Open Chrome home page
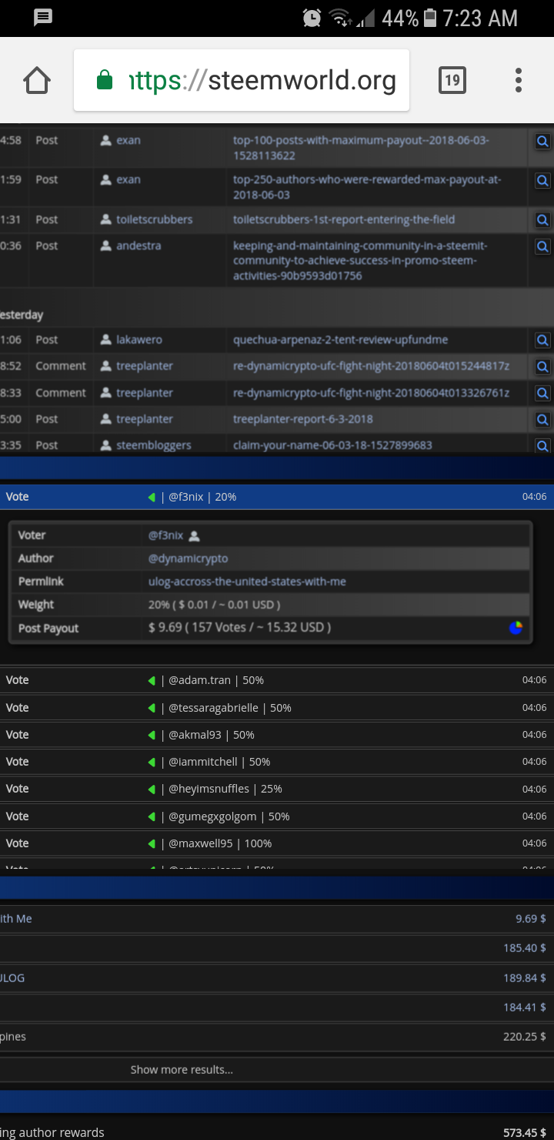The image size is (554, 1140). 37,80
